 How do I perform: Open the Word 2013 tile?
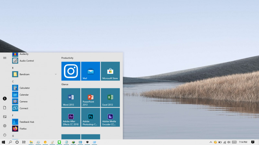71,98
